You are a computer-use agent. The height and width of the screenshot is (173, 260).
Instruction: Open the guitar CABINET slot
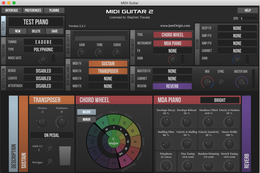click(237, 51)
